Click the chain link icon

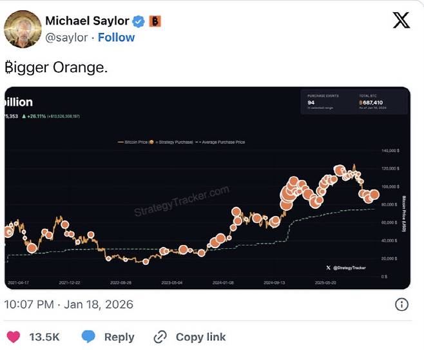tap(160, 336)
